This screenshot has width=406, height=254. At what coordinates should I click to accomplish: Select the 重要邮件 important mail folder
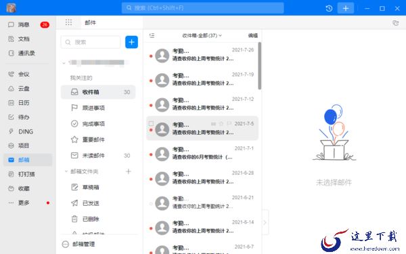point(98,140)
